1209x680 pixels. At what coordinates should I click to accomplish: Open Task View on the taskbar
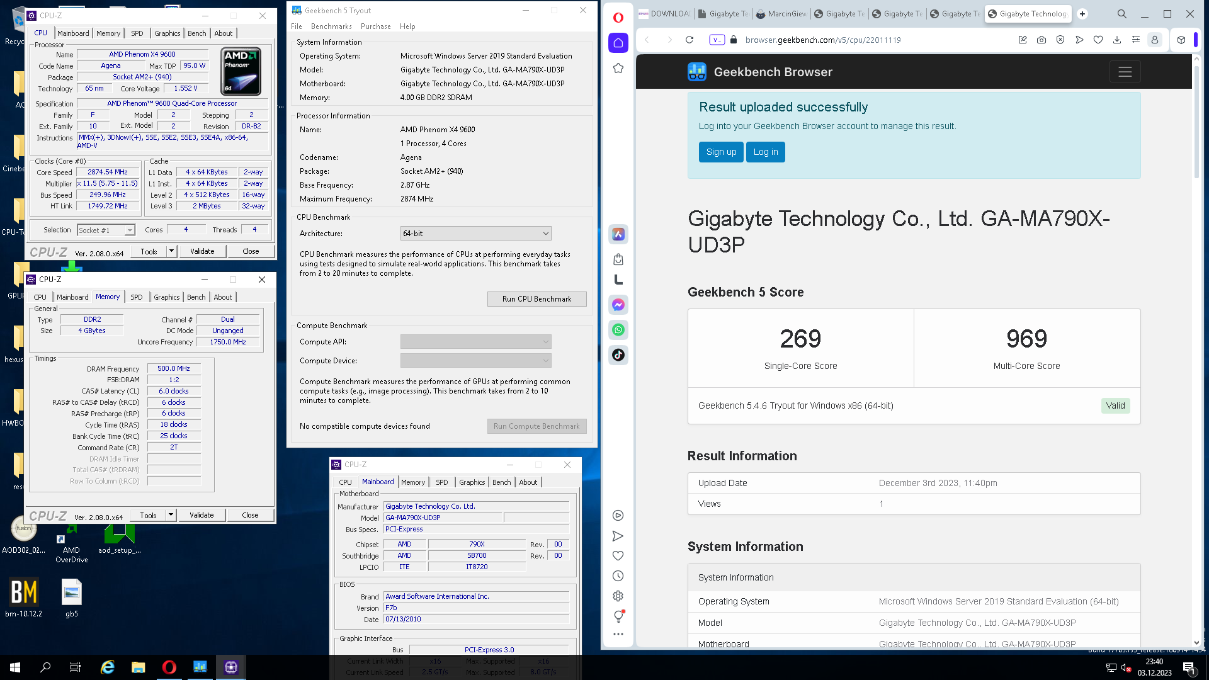(76, 667)
